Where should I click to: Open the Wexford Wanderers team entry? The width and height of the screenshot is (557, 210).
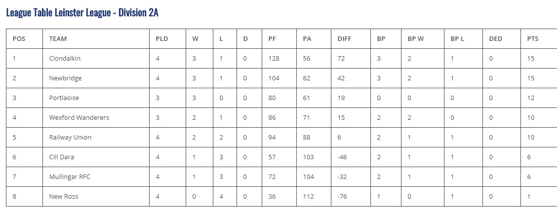79,117
